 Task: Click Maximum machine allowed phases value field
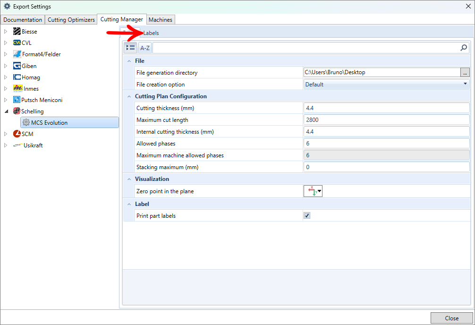point(387,155)
